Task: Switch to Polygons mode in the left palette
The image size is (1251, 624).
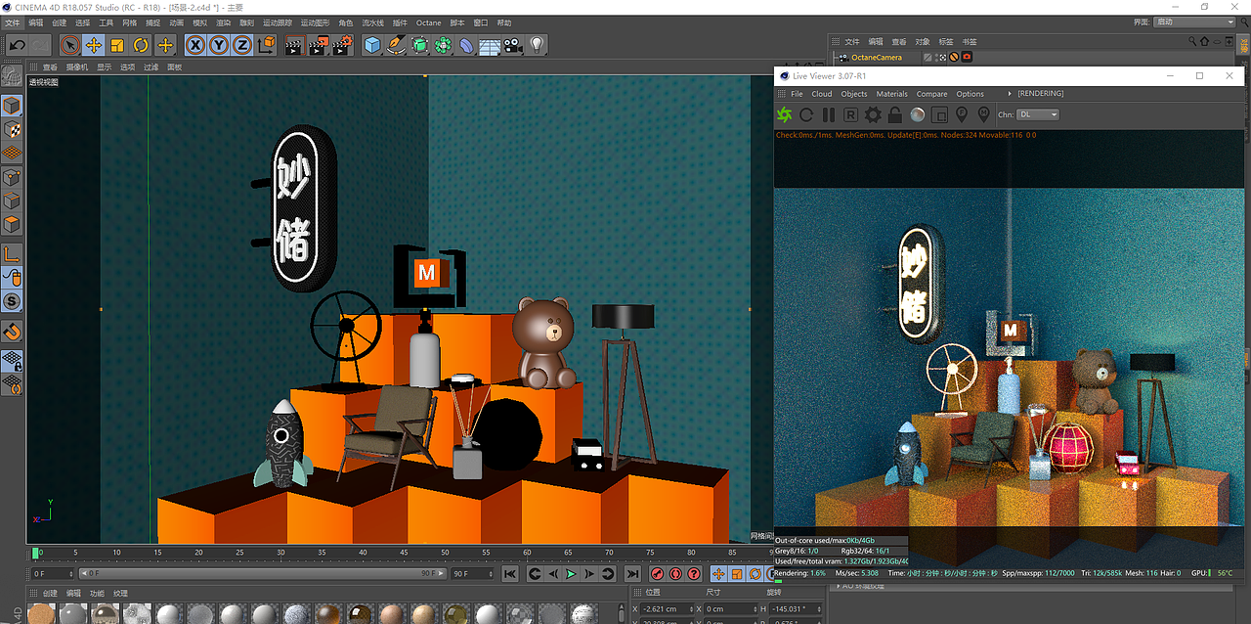Action: coord(12,224)
